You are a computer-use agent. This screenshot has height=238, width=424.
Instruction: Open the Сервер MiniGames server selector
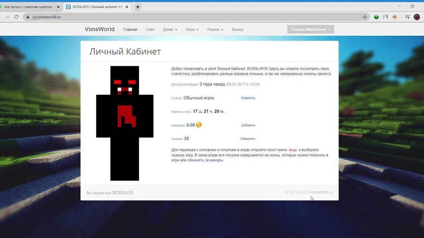click(311, 29)
